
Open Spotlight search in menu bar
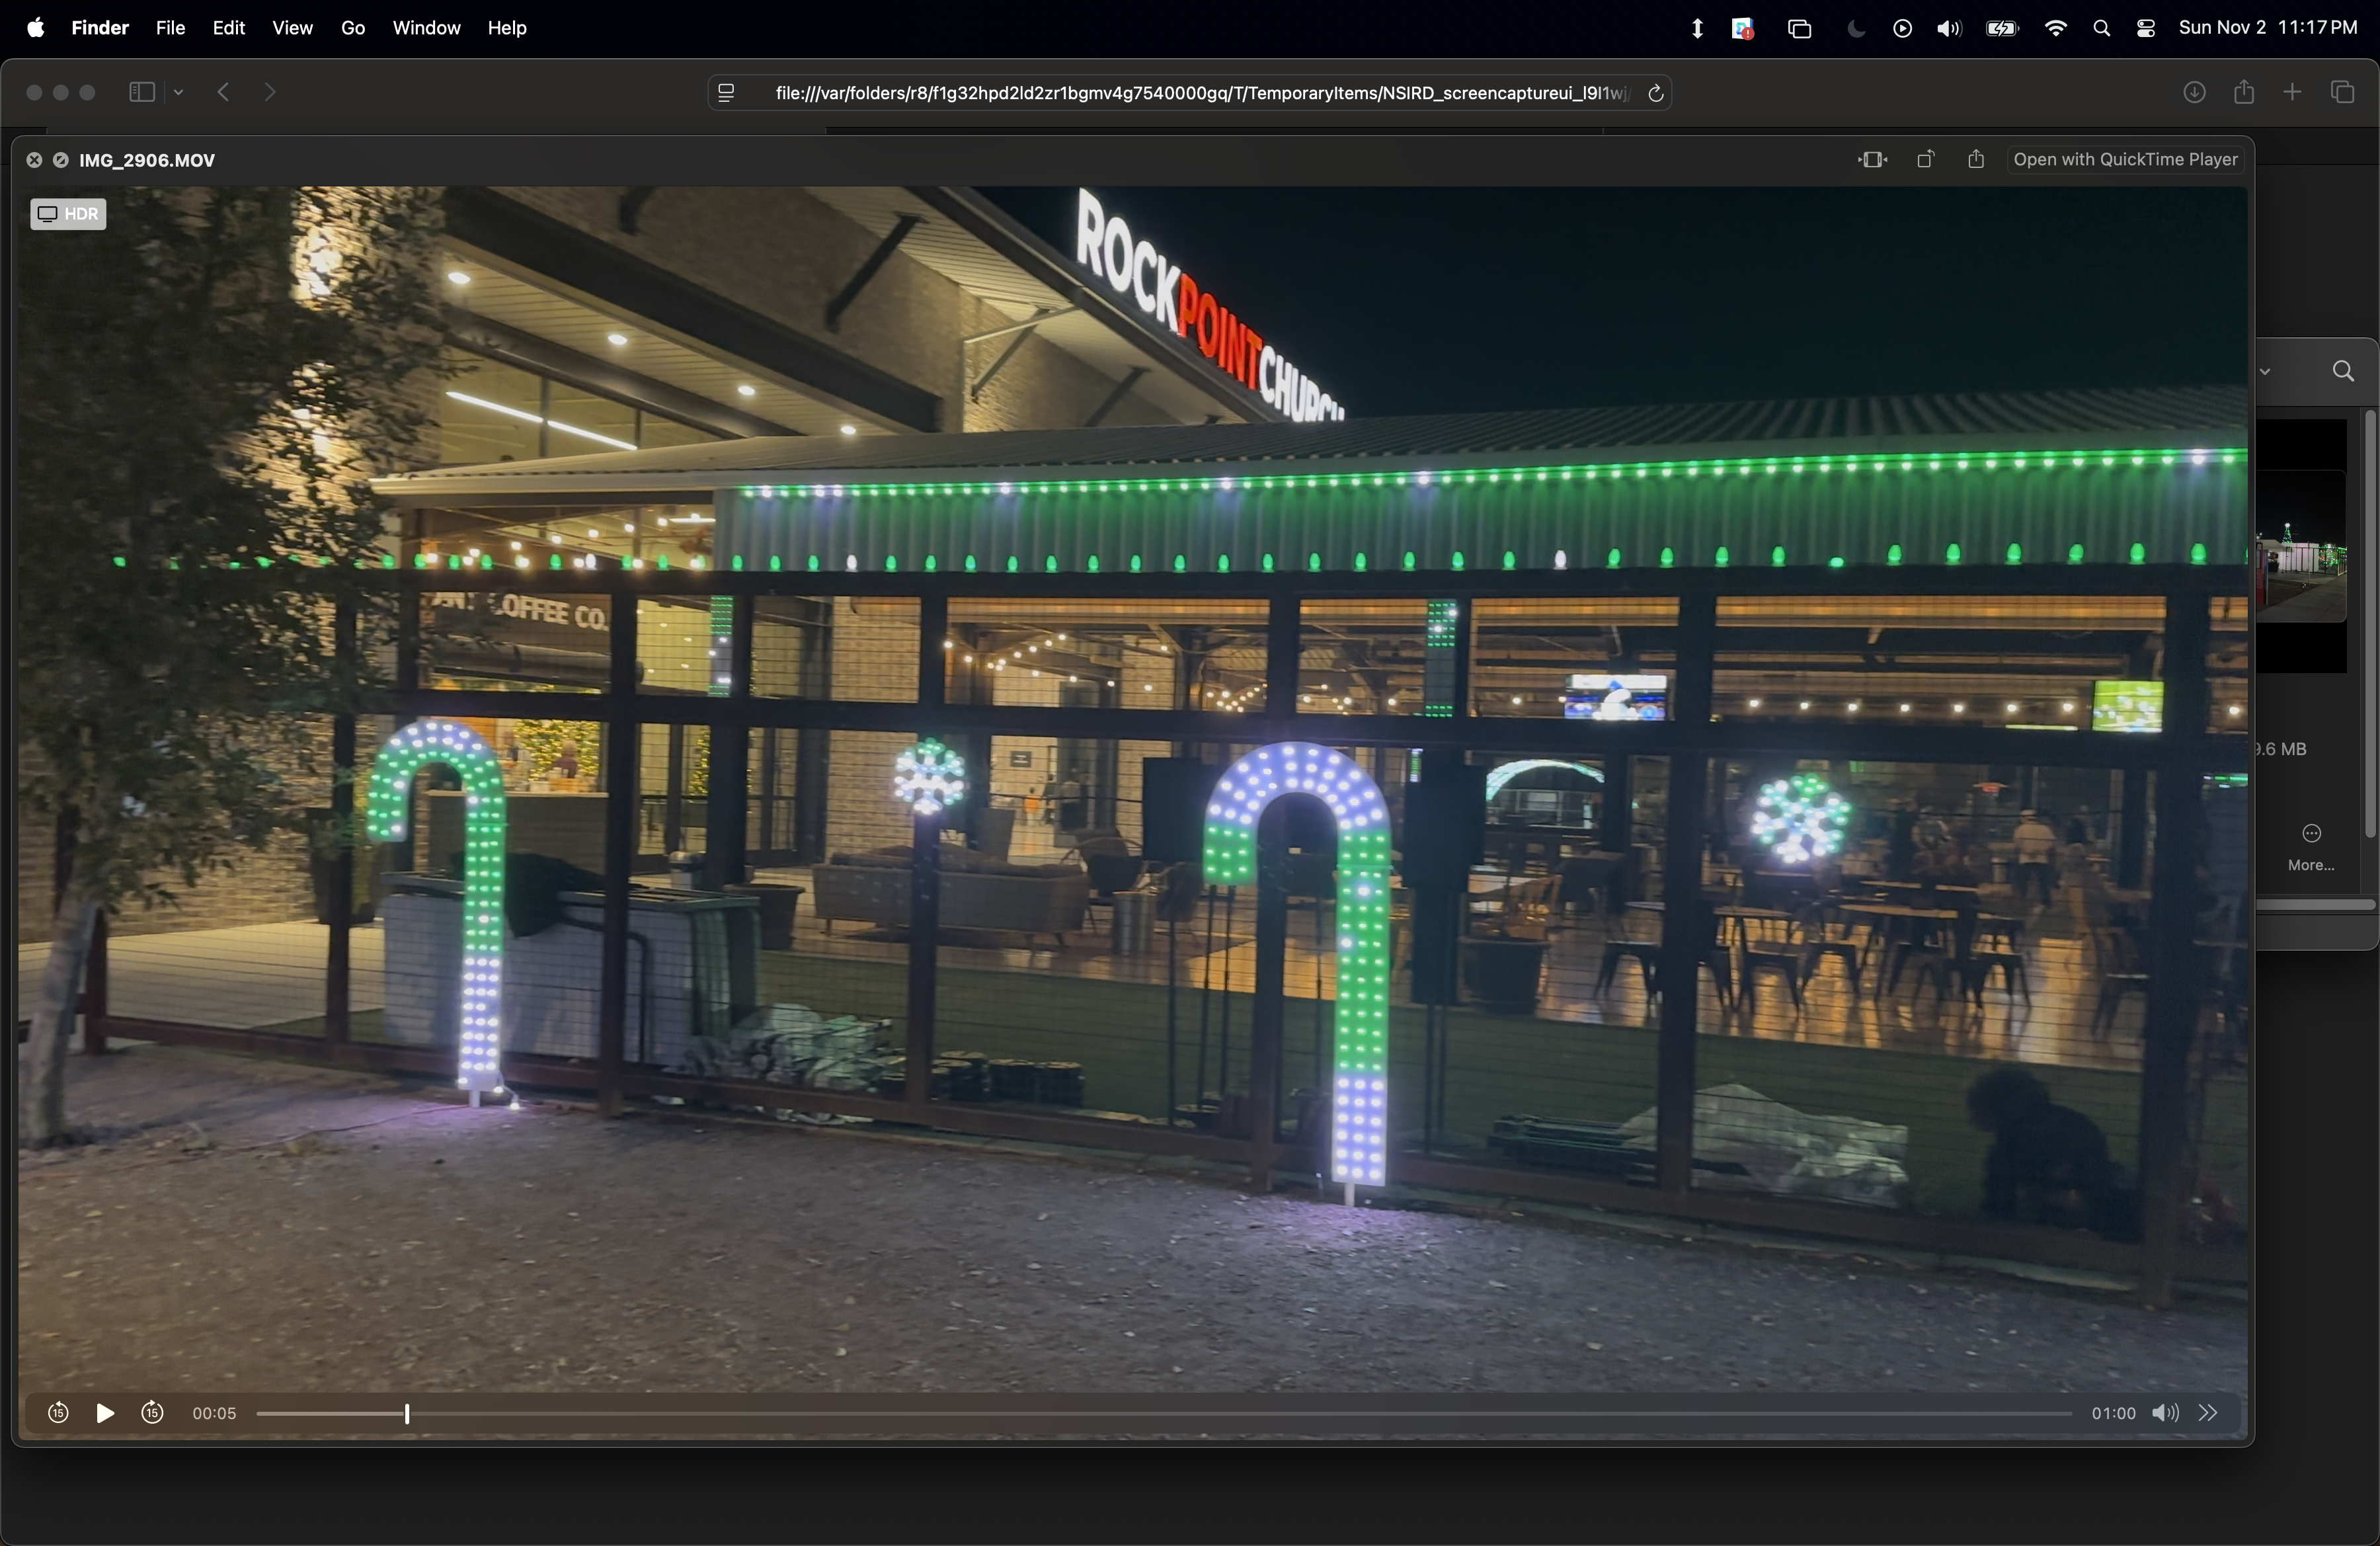point(2101,29)
